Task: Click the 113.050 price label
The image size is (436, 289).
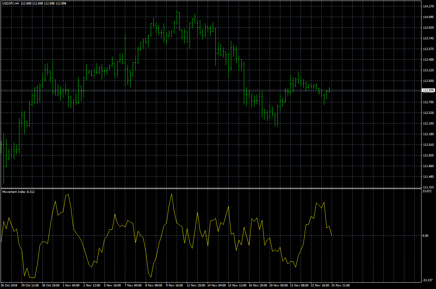Action: [428, 81]
